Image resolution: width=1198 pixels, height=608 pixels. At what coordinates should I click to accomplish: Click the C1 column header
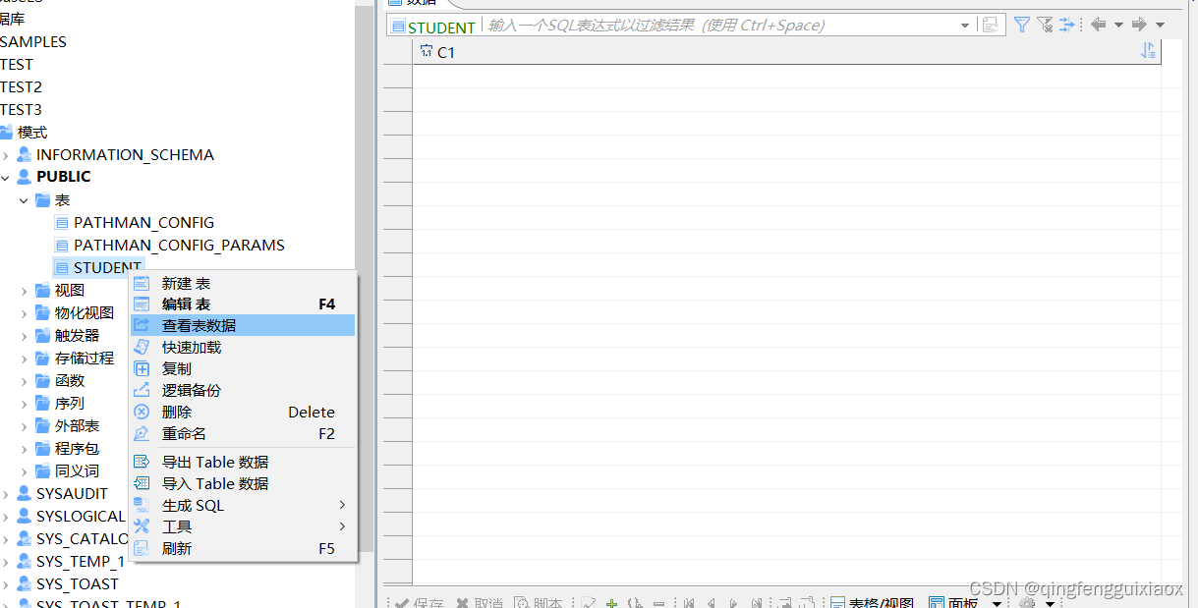[x=437, y=52]
